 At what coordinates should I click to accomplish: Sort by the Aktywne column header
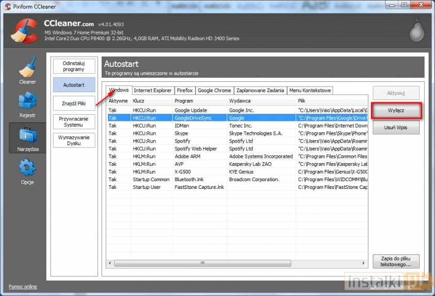(119, 101)
